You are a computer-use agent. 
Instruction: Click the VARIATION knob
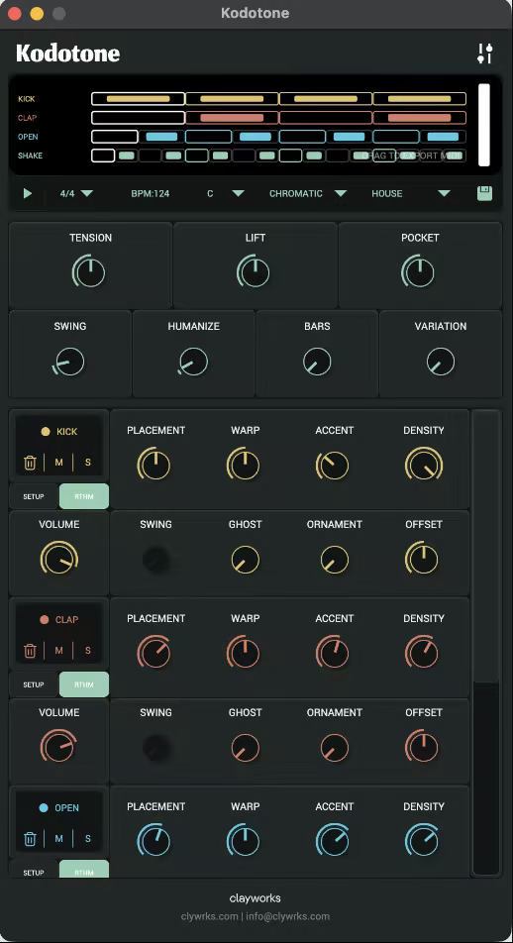[441, 363]
